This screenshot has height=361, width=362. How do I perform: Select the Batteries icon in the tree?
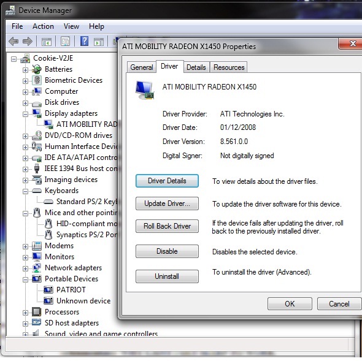click(36, 69)
